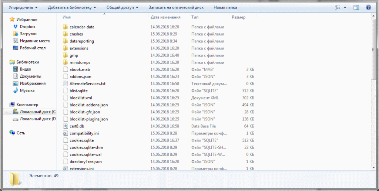Click Записать на оптический диск
Image resolution: width=379 pixels, height=191 pixels.
coord(176,7)
